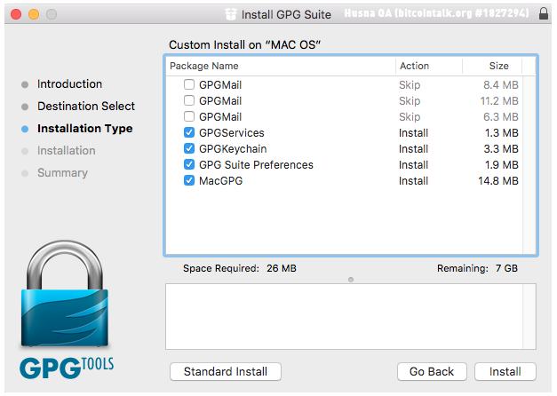
Task: Click the 1.9 MB size value
Action: [x=502, y=165]
